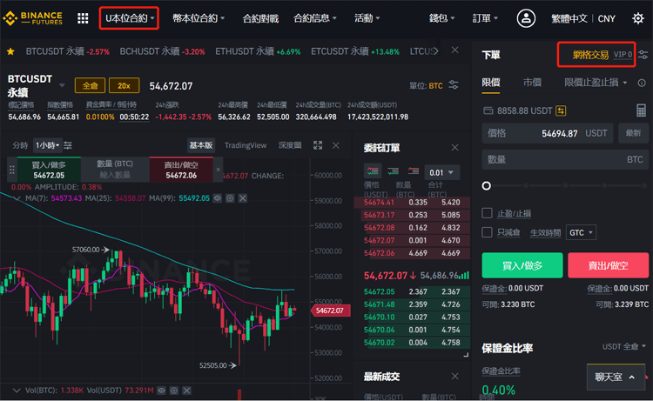Close the 委託訂單 order book panel
Image resolution: width=653 pixels, height=401 pixels.
[x=454, y=147]
